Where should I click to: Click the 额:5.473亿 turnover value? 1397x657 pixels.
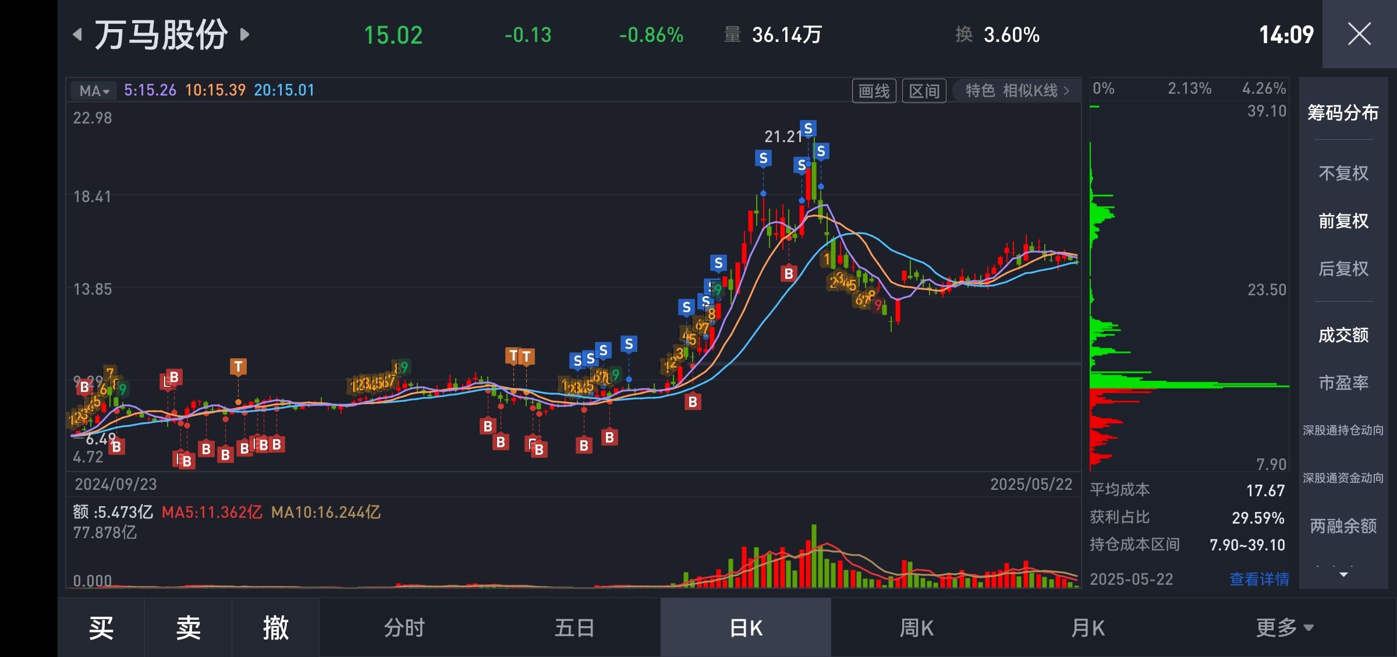[113, 513]
